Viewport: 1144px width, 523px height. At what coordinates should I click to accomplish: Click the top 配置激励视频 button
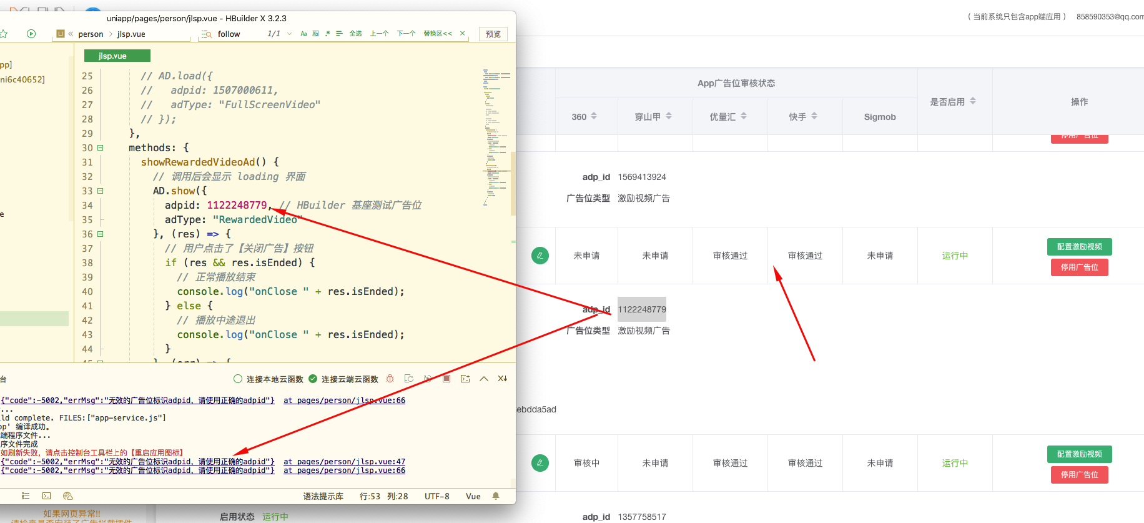[x=1079, y=247]
